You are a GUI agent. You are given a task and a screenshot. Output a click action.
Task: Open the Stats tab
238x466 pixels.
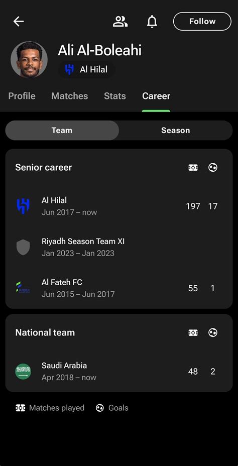click(x=114, y=96)
